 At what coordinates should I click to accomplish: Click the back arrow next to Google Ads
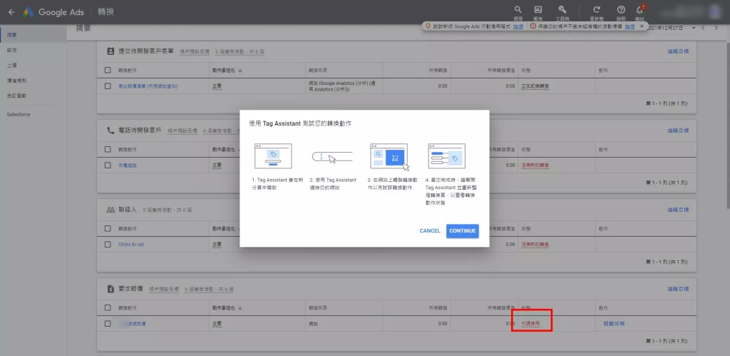point(11,12)
